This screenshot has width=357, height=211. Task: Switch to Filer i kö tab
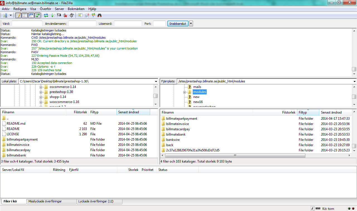(x=13, y=201)
